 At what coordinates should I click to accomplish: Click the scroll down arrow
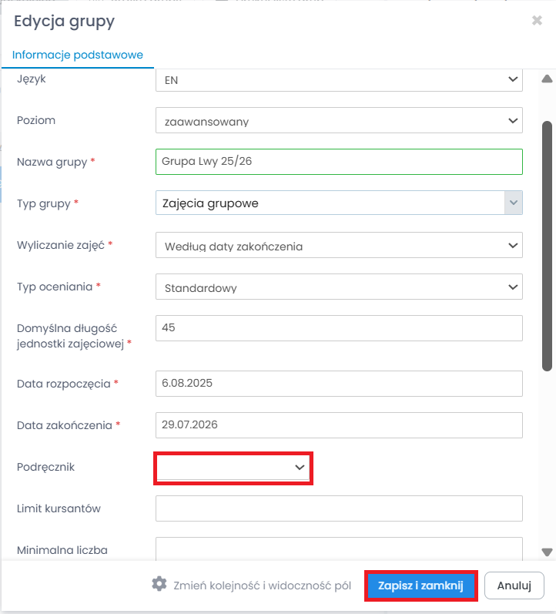point(547,552)
